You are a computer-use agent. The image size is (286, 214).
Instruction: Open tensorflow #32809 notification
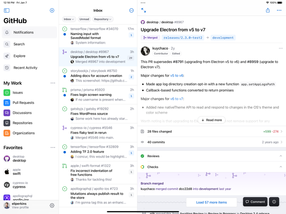click(x=98, y=152)
